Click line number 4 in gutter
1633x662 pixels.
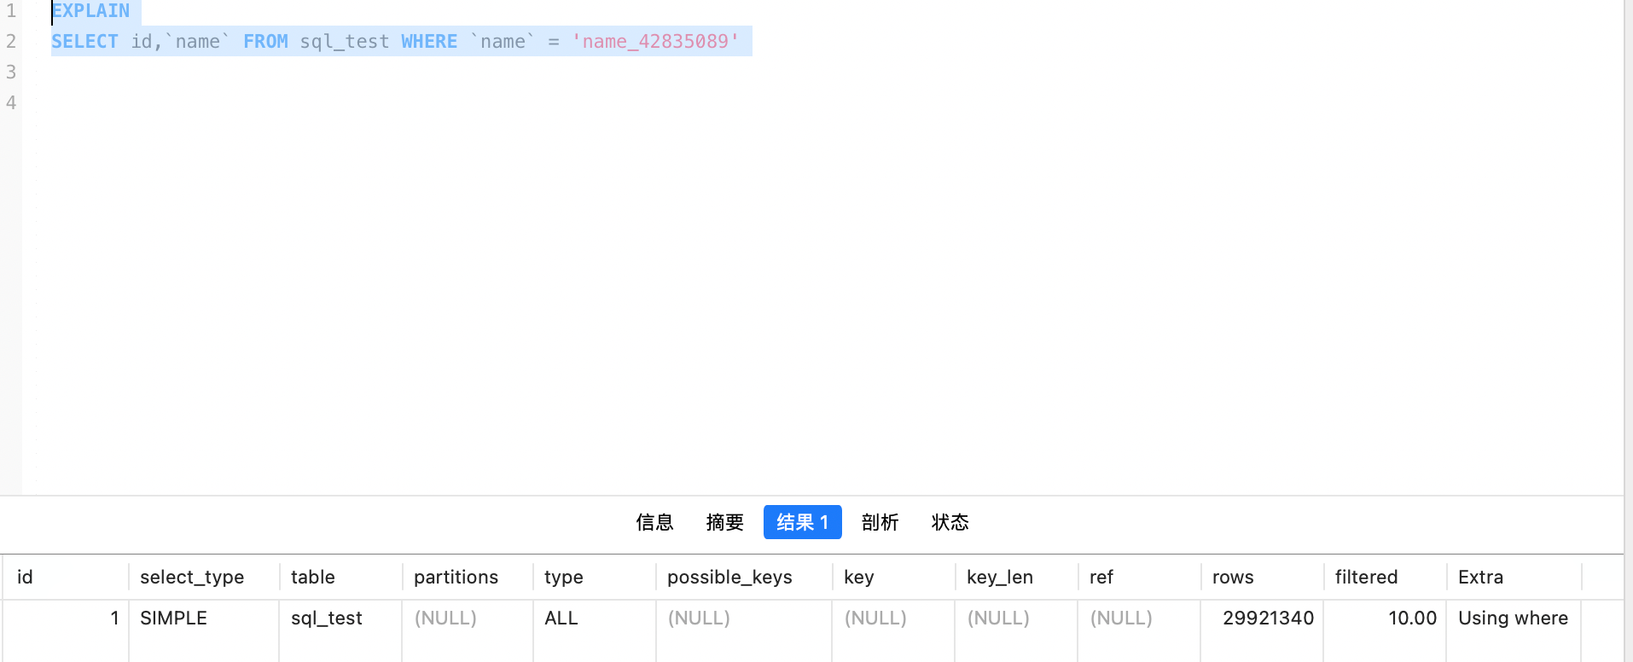[x=11, y=103]
